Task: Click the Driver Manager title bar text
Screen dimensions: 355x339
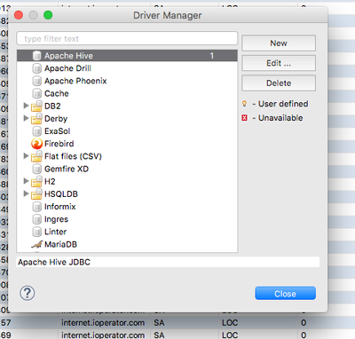Action: (168, 15)
